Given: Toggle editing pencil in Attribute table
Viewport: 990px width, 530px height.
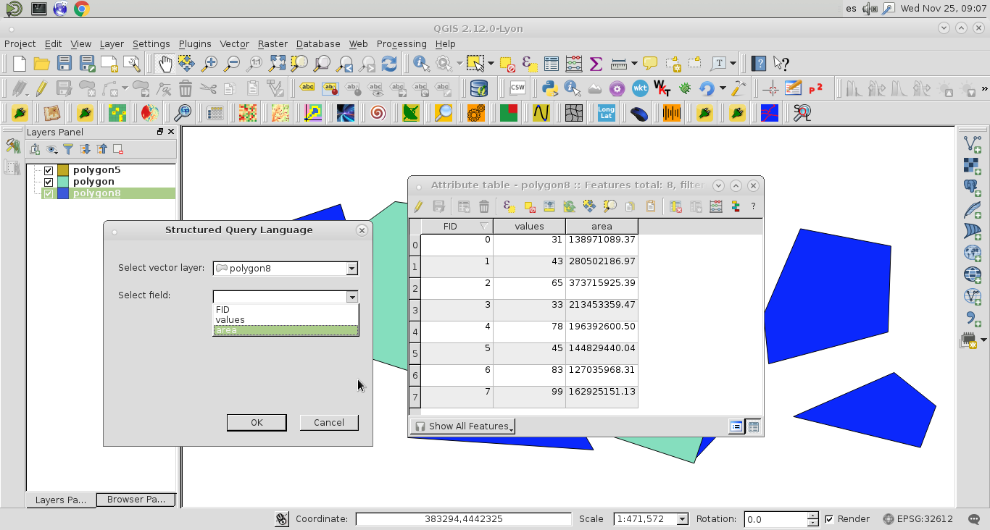Looking at the screenshot, I should tap(419, 206).
